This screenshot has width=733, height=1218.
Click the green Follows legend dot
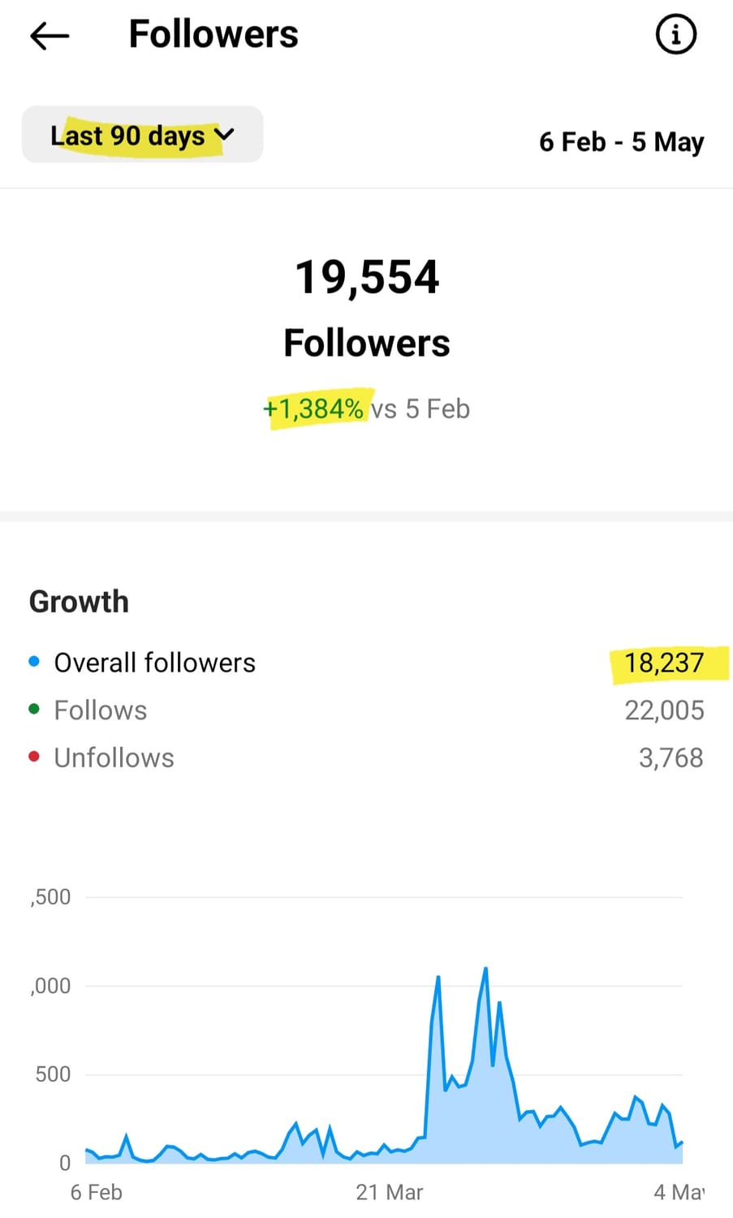[34, 709]
